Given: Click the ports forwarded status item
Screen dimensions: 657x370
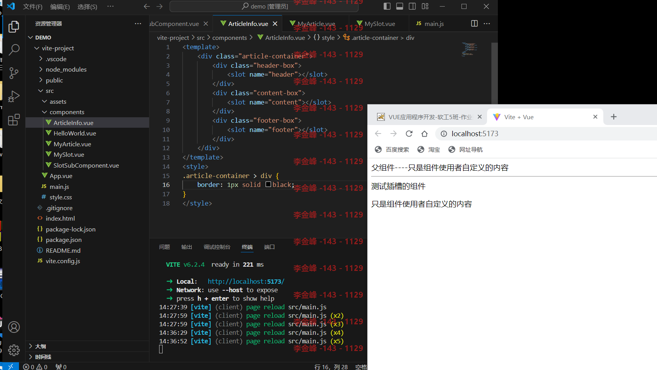Looking at the screenshot, I should [x=61, y=367].
